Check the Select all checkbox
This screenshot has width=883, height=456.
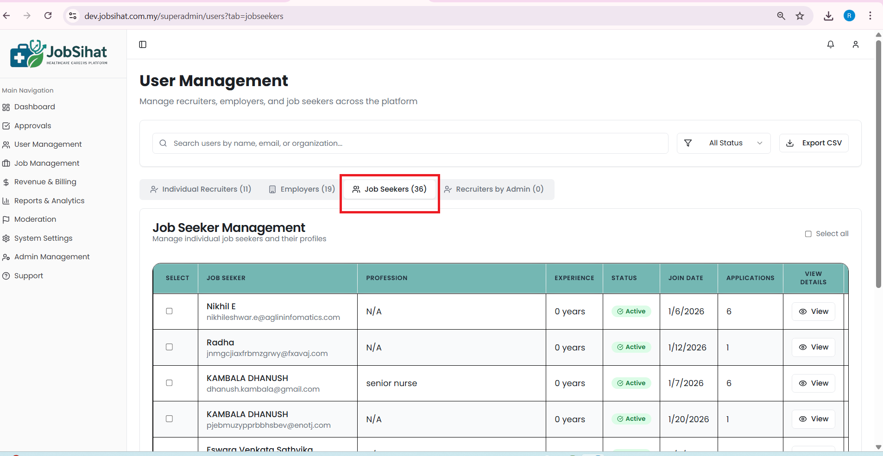tap(808, 234)
